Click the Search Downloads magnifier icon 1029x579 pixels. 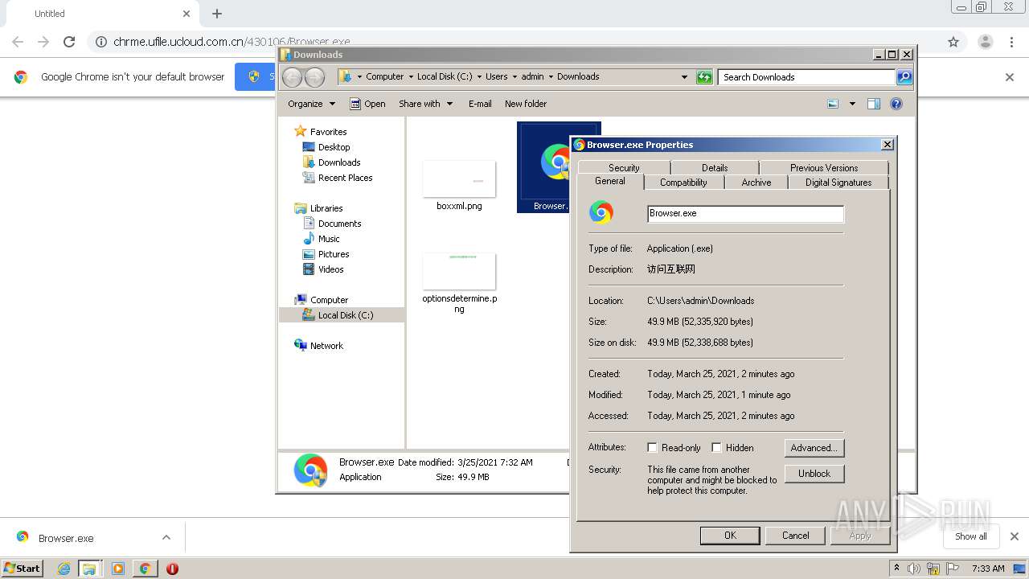coord(904,76)
